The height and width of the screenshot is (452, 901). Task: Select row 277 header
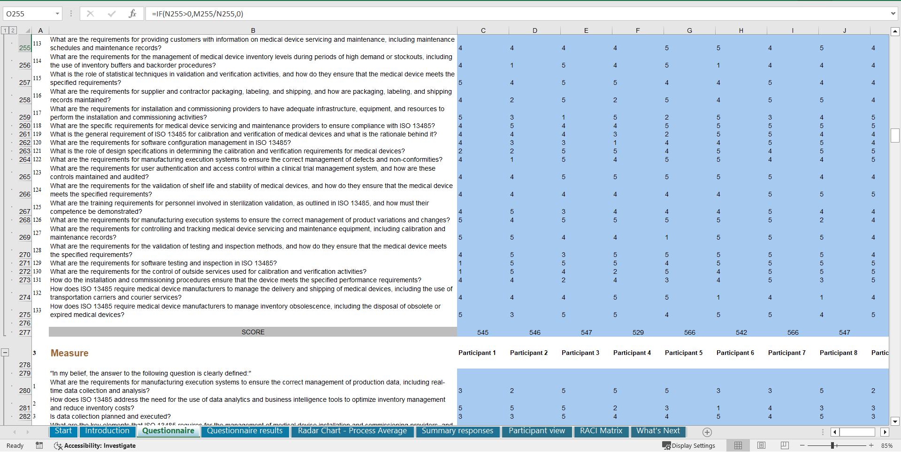pos(24,332)
